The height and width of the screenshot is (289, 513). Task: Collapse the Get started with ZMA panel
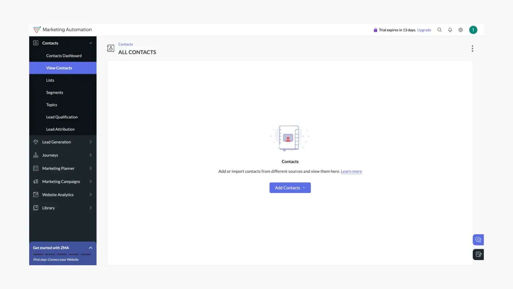tap(91, 248)
